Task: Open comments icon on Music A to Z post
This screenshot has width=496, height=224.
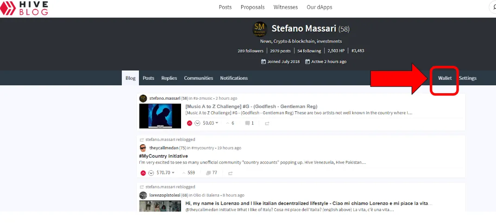Action: (248, 123)
